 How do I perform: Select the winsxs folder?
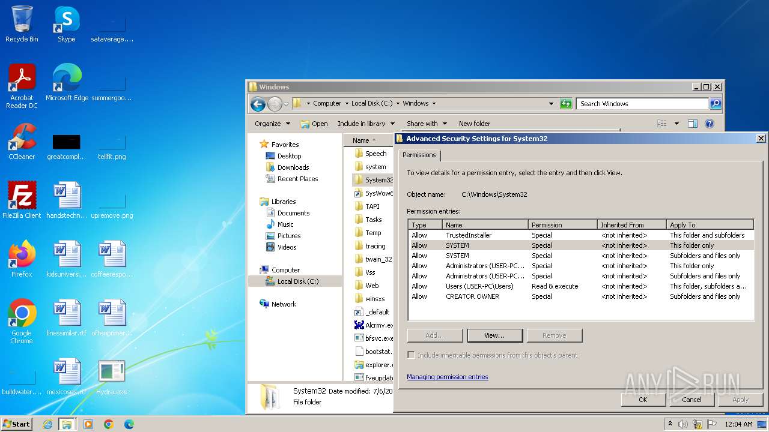click(x=375, y=299)
